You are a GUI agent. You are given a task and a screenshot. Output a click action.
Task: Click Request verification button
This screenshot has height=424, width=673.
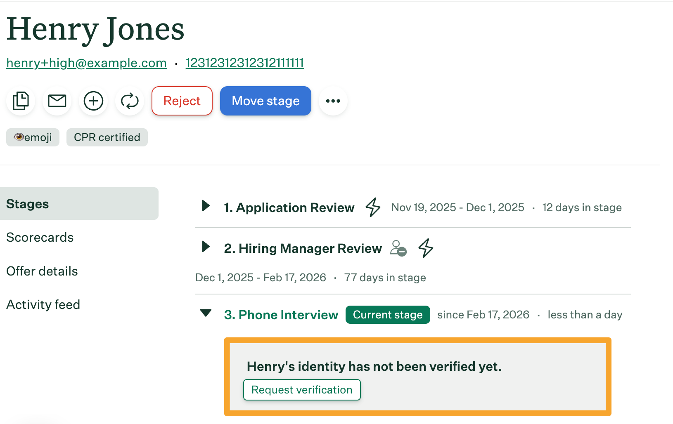tap(302, 390)
